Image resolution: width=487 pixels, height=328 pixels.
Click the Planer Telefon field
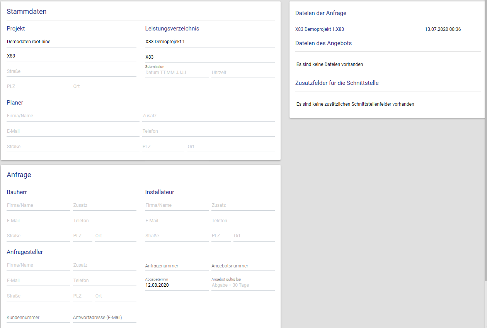click(208, 131)
